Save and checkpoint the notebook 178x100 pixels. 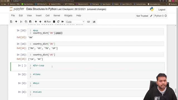pyautogui.click(x=11, y=22)
